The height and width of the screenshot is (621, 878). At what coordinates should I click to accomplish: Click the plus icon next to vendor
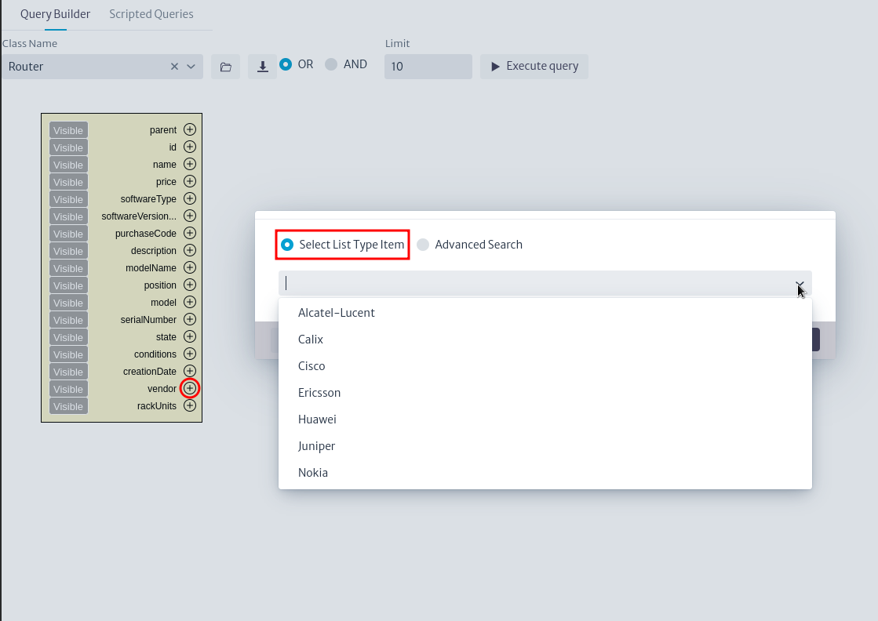190,388
